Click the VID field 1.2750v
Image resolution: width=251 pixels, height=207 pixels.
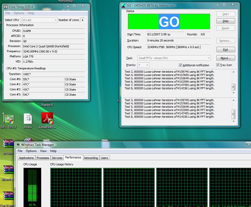53,62
